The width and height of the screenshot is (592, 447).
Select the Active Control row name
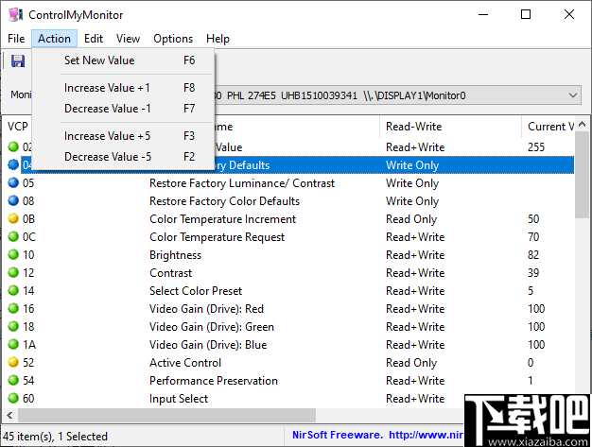pyautogui.click(x=185, y=363)
